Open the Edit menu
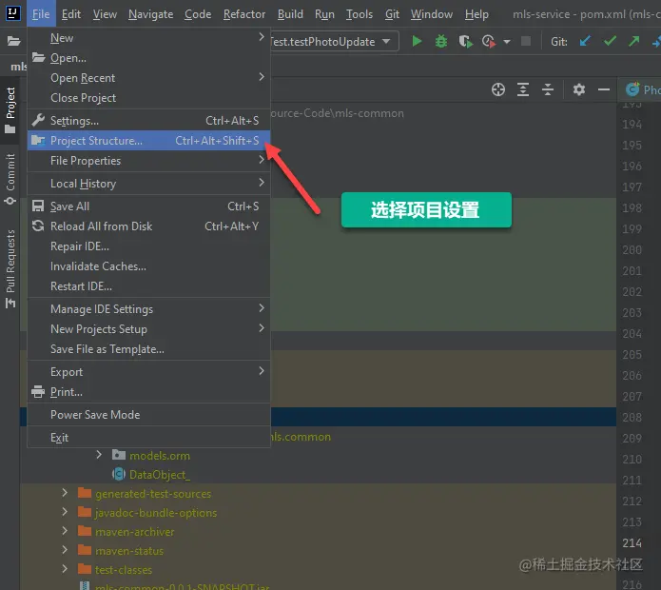Viewport: 661px width, 590px height. [71, 14]
